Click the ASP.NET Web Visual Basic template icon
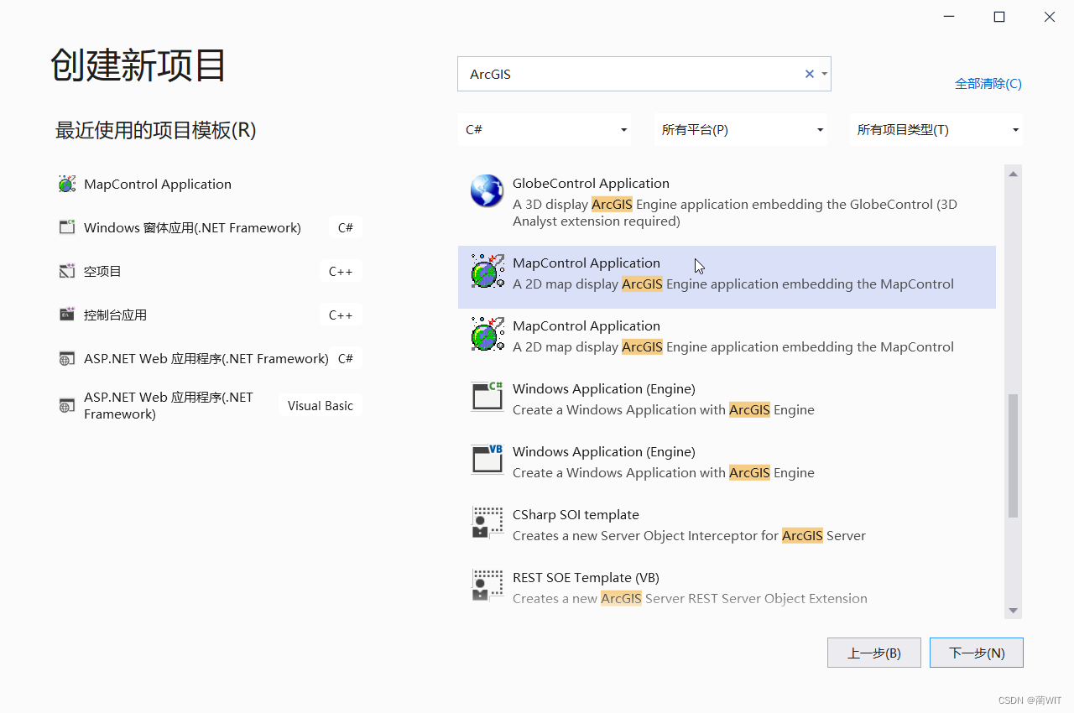Viewport: 1074px width, 713px height. click(x=67, y=406)
